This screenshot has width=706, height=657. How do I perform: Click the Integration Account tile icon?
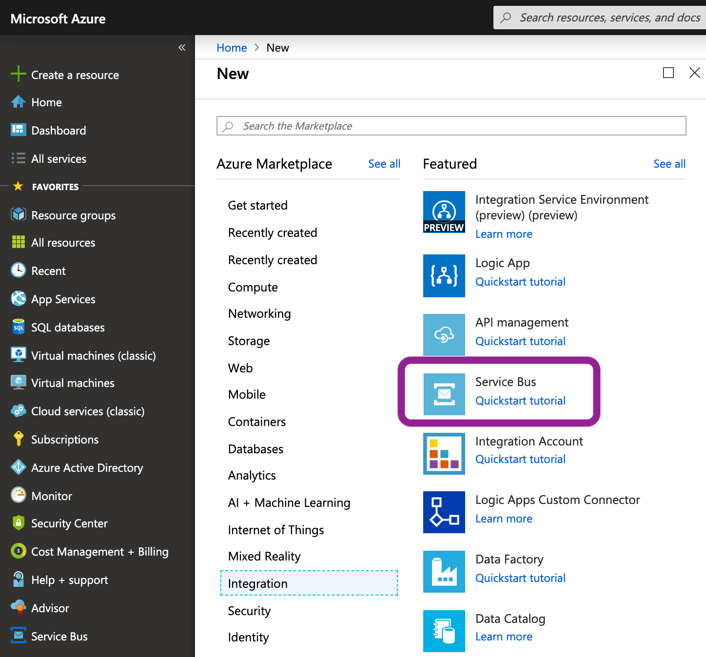tap(444, 454)
